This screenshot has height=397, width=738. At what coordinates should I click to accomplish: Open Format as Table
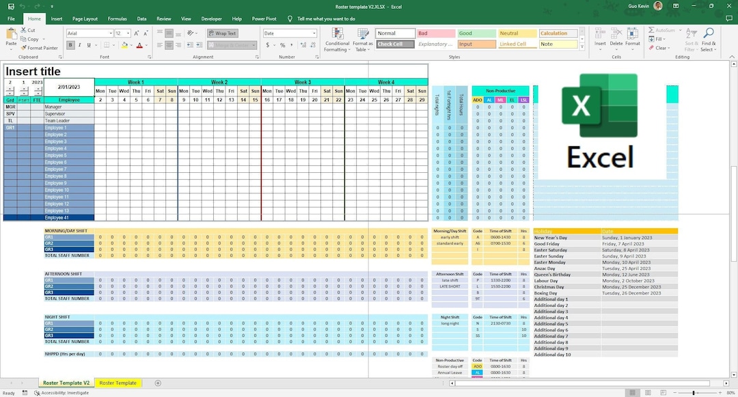click(362, 40)
